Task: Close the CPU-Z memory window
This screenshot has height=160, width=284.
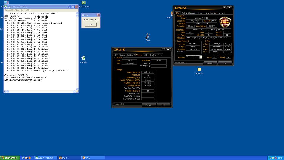Action: (168, 49)
